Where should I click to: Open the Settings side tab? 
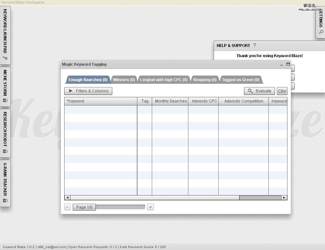(320, 22)
